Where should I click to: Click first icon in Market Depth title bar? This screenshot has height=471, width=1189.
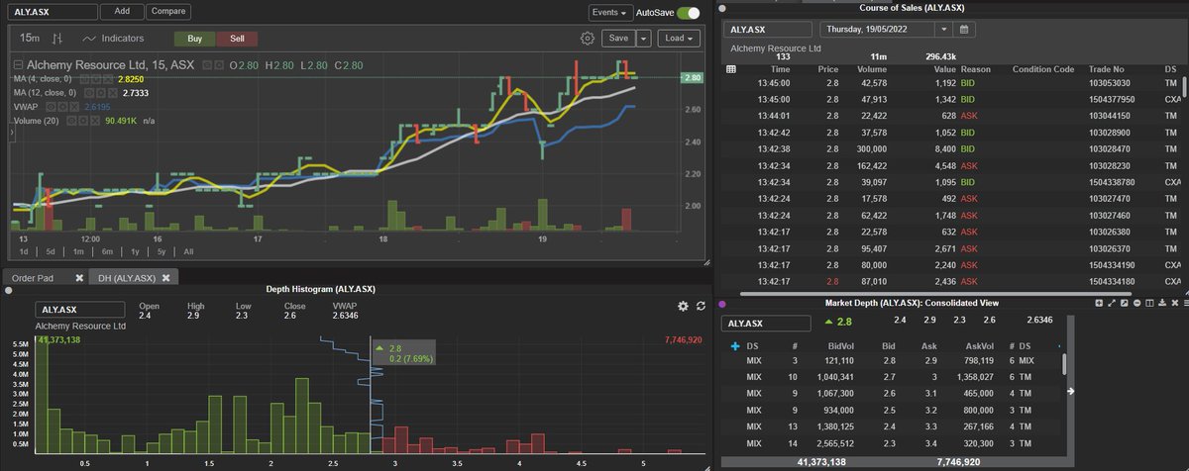click(1099, 303)
